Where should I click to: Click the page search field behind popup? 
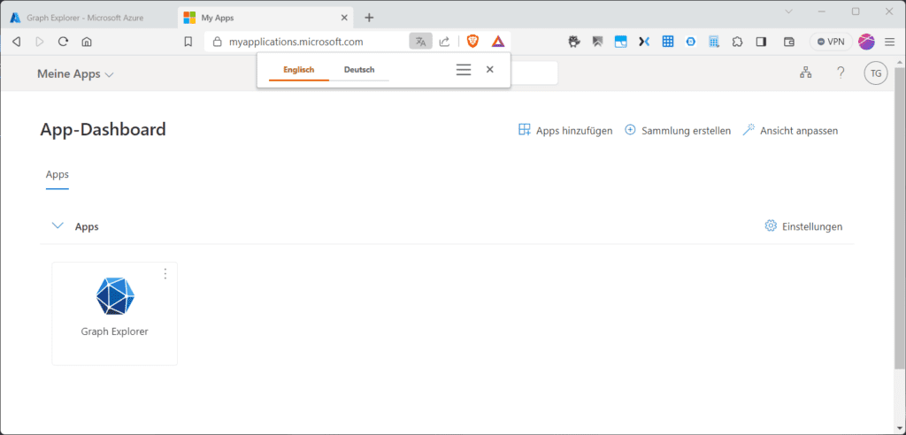pyautogui.click(x=534, y=72)
